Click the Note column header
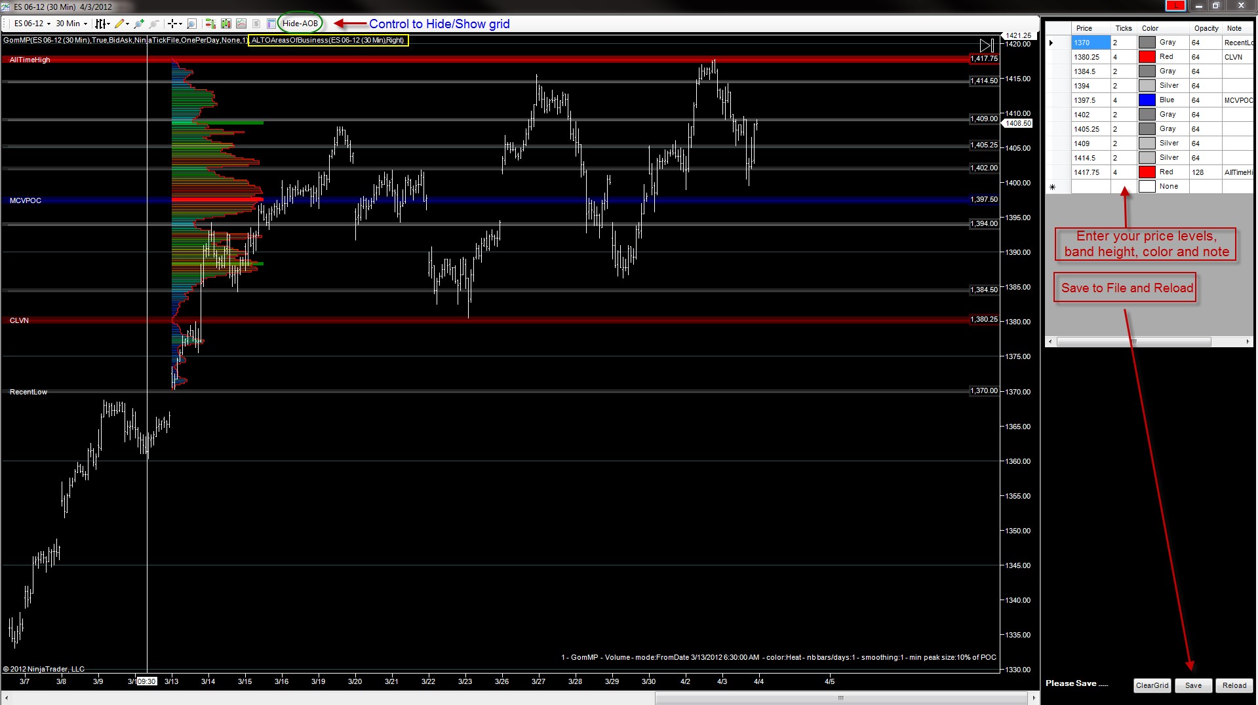1258x705 pixels. tap(1238, 28)
